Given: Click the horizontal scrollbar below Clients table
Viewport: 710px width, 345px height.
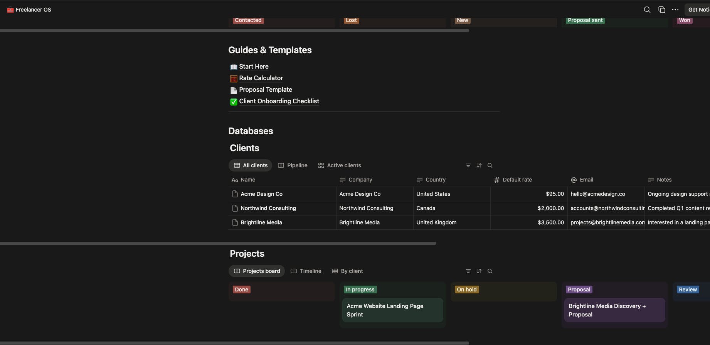Looking at the screenshot, I should pos(218,243).
